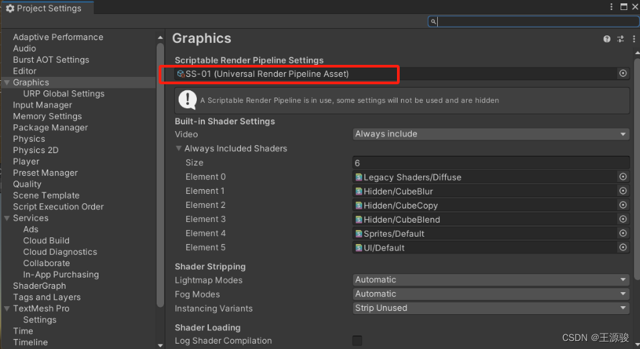Click the sidebar scroll up arrow

pyautogui.click(x=160, y=37)
